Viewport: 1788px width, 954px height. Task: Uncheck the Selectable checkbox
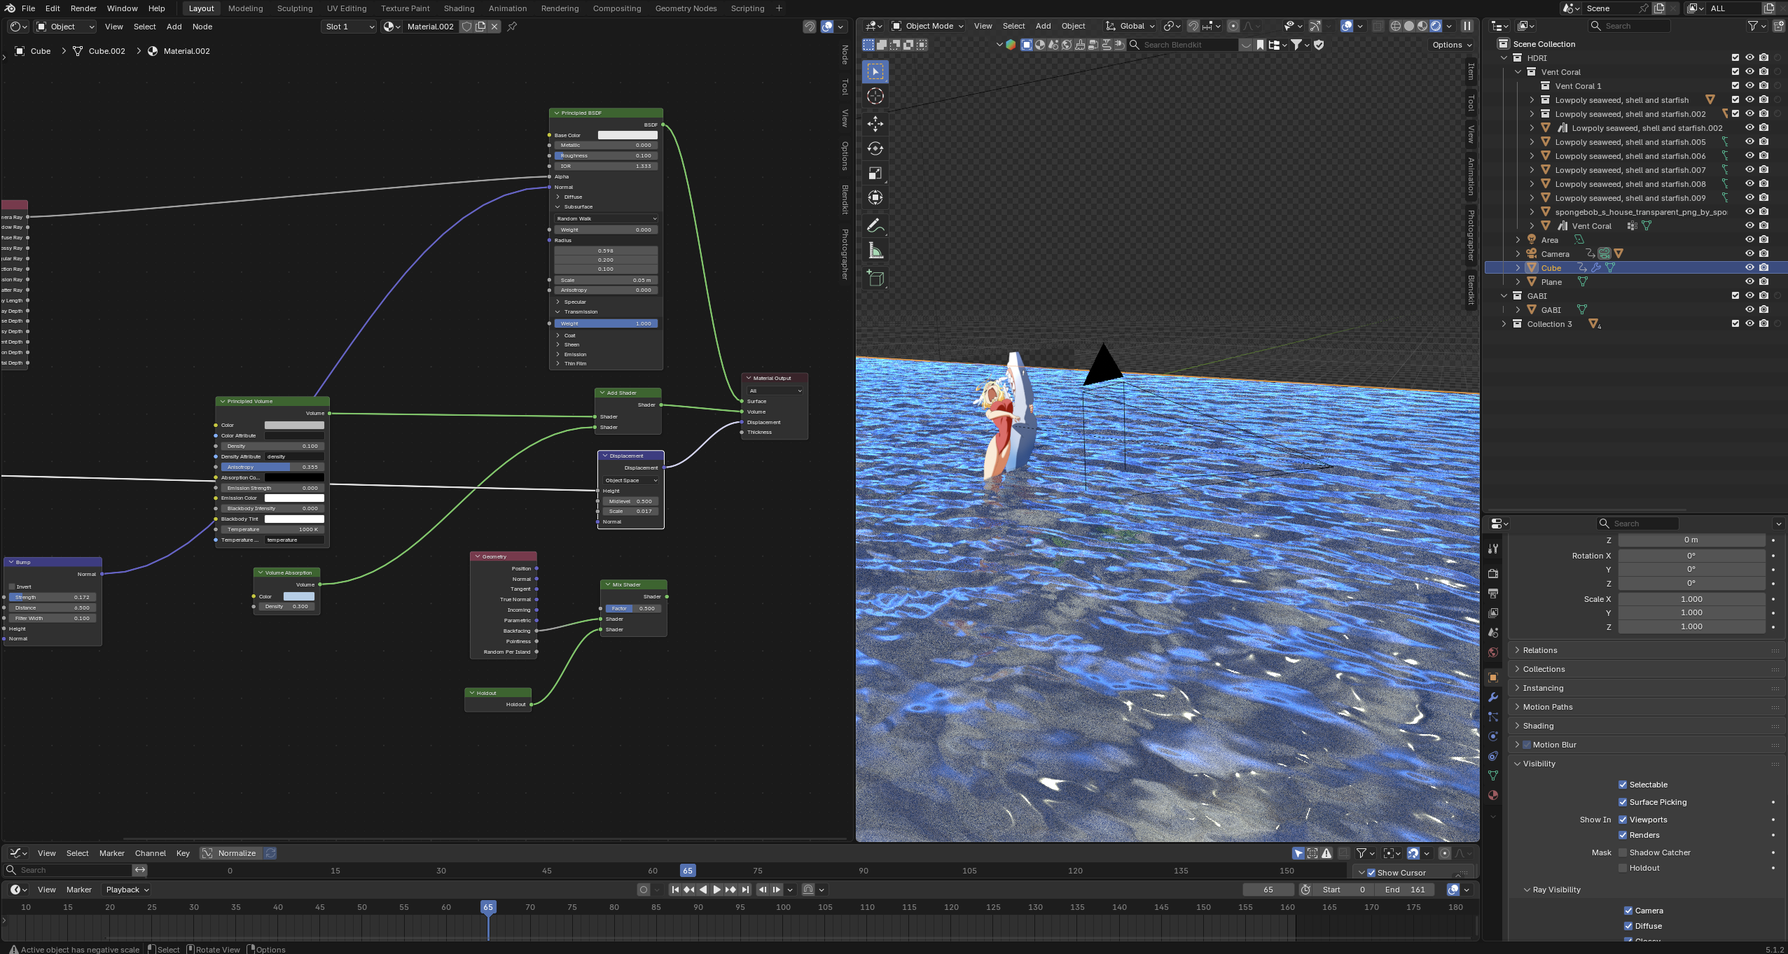[1623, 785]
